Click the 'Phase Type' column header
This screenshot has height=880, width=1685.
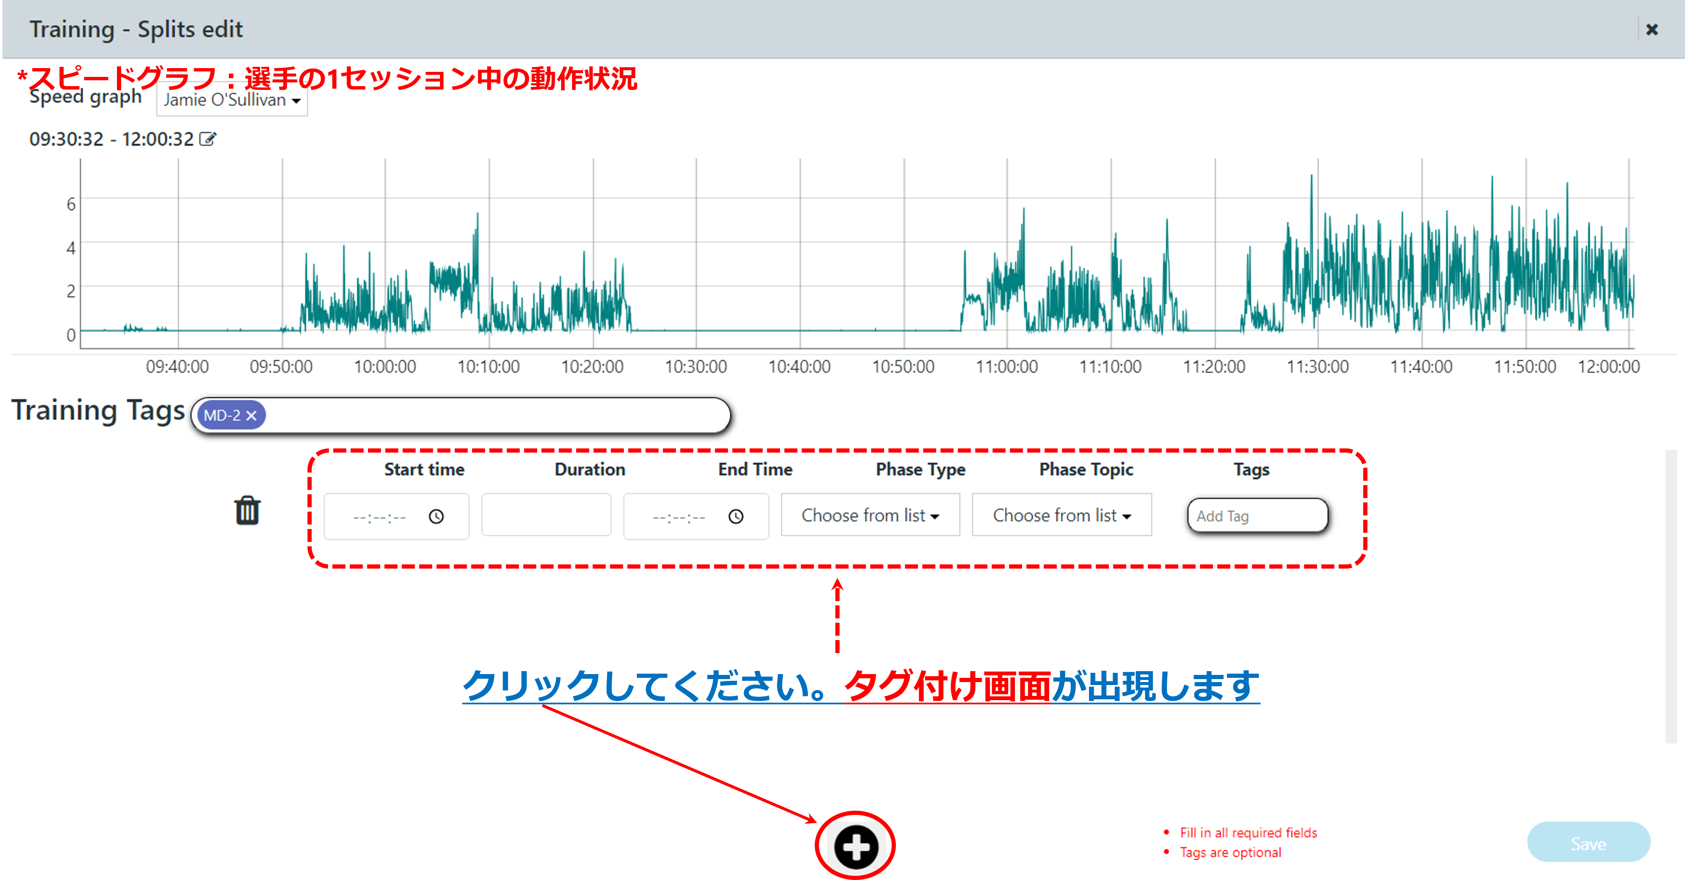click(920, 469)
